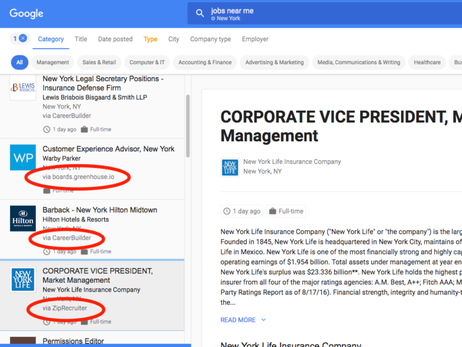Open the Employer filter tab
Image resolution: width=462 pixels, height=347 pixels.
pos(255,39)
